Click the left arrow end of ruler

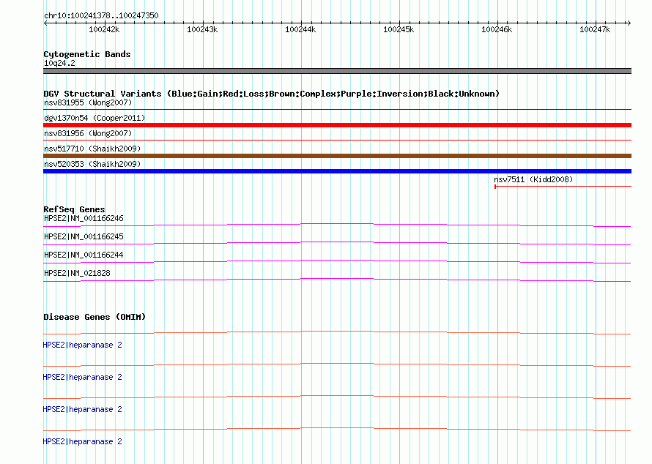coord(45,23)
